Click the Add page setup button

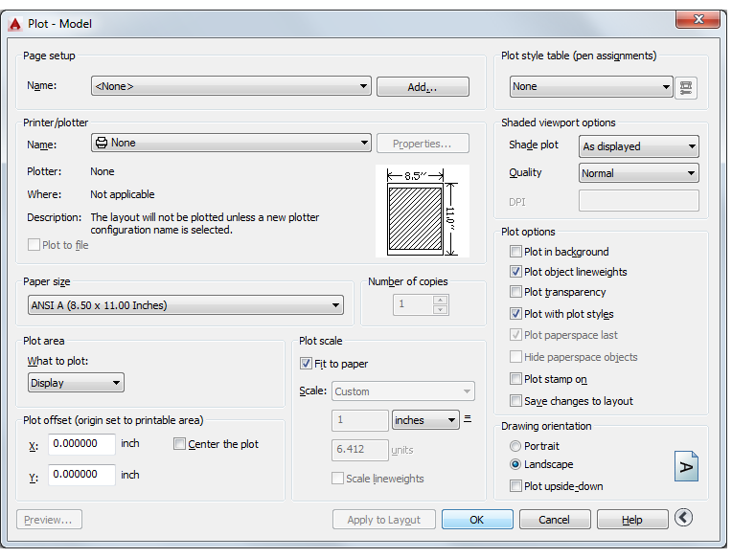tap(423, 87)
